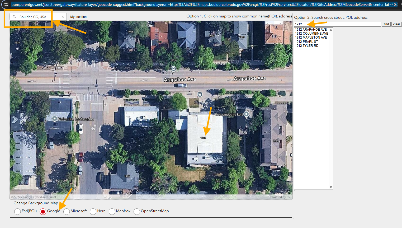402x228 pixels.
Task: Switch background map to Microsoft
Action: point(67,211)
